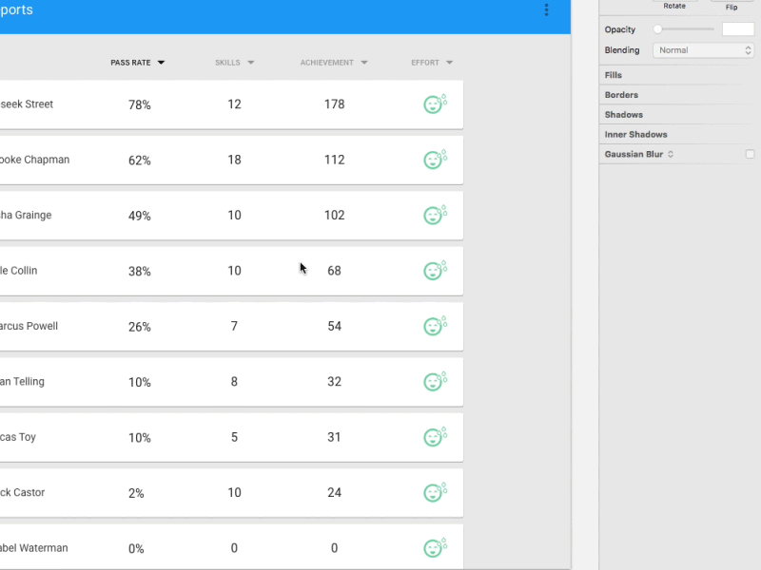Click Marcus Powell's effort smiley icon
The image size is (761, 570).
pyautogui.click(x=435, y=326)
